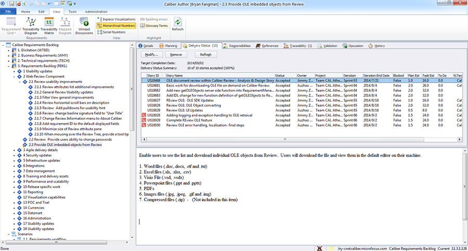Open the Traceability Matrix tool

click(49, 26)
